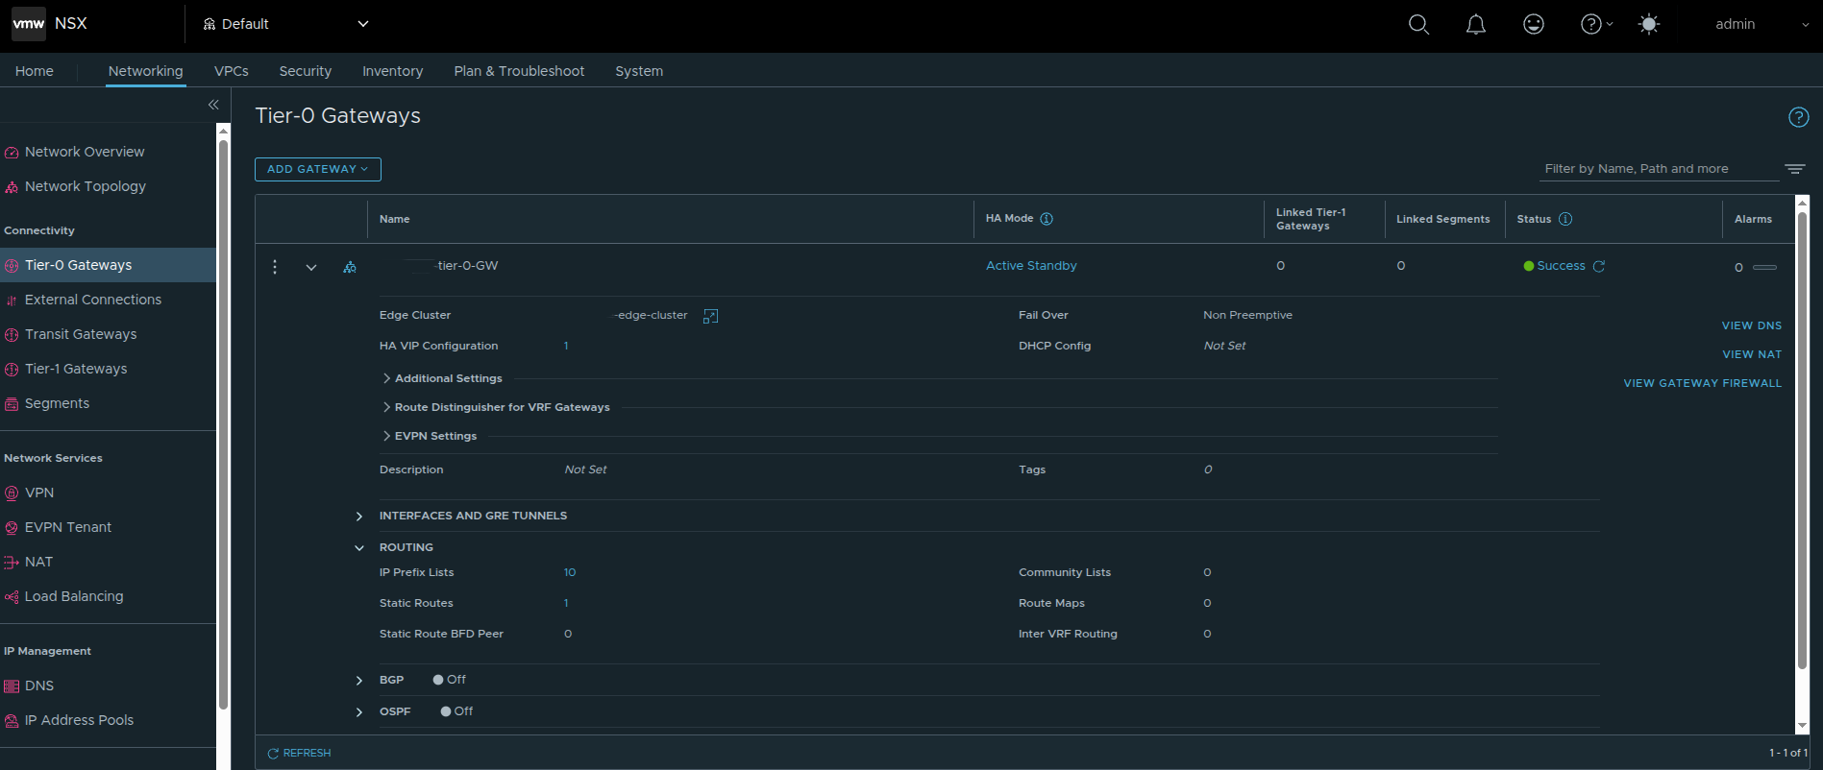Open IP Prefix Lists count 10
This screenshot has height=770, width=1823.
pyautogui.click(x=570, y=572)
